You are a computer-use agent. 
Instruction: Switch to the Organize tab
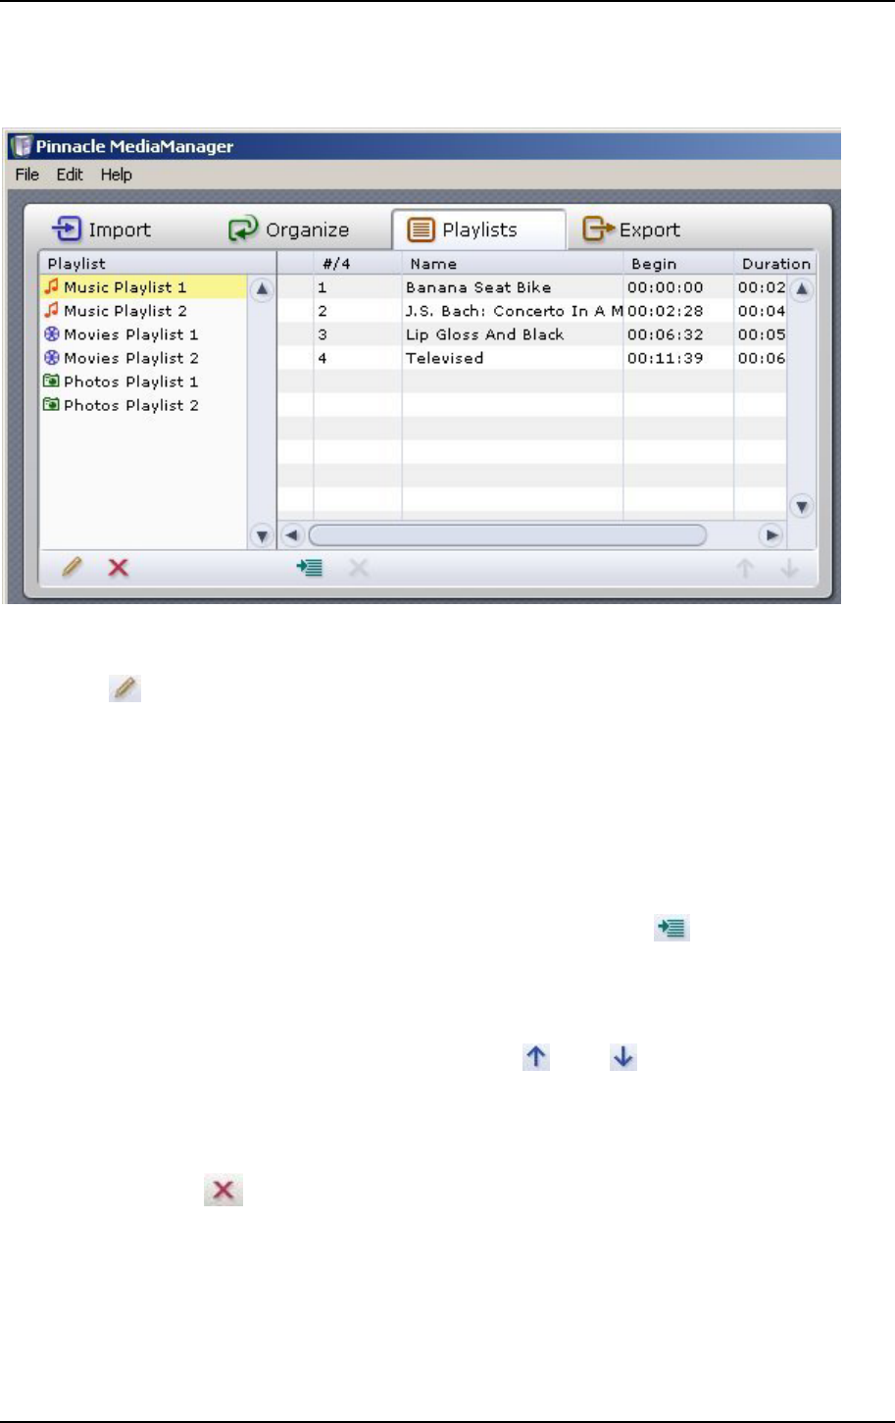coord(288,229)
